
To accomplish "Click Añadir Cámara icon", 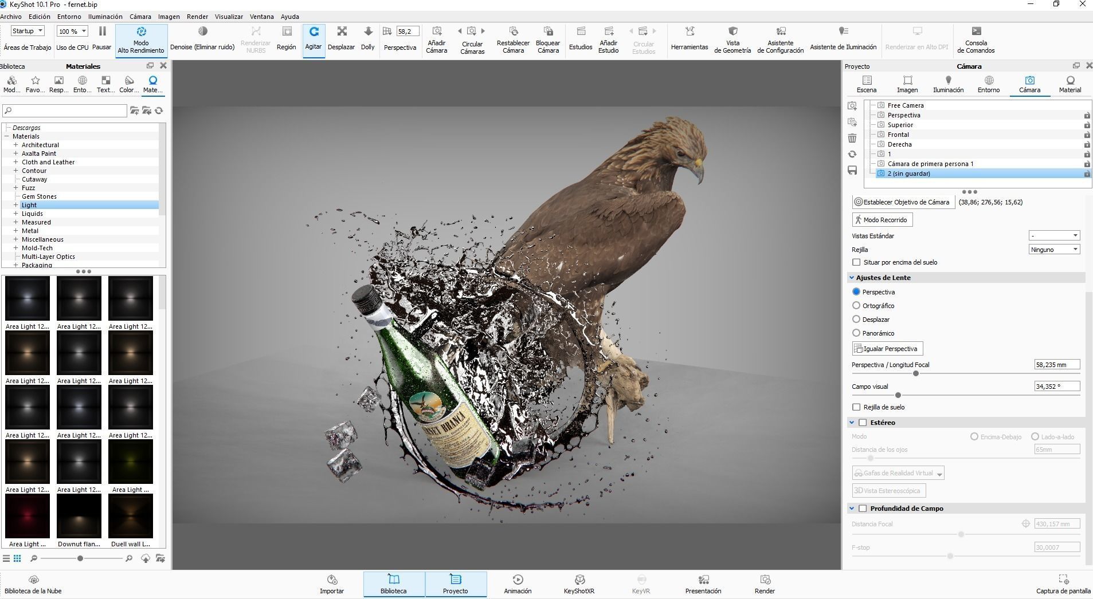I will pyautogui.click(x=437, y=31).
